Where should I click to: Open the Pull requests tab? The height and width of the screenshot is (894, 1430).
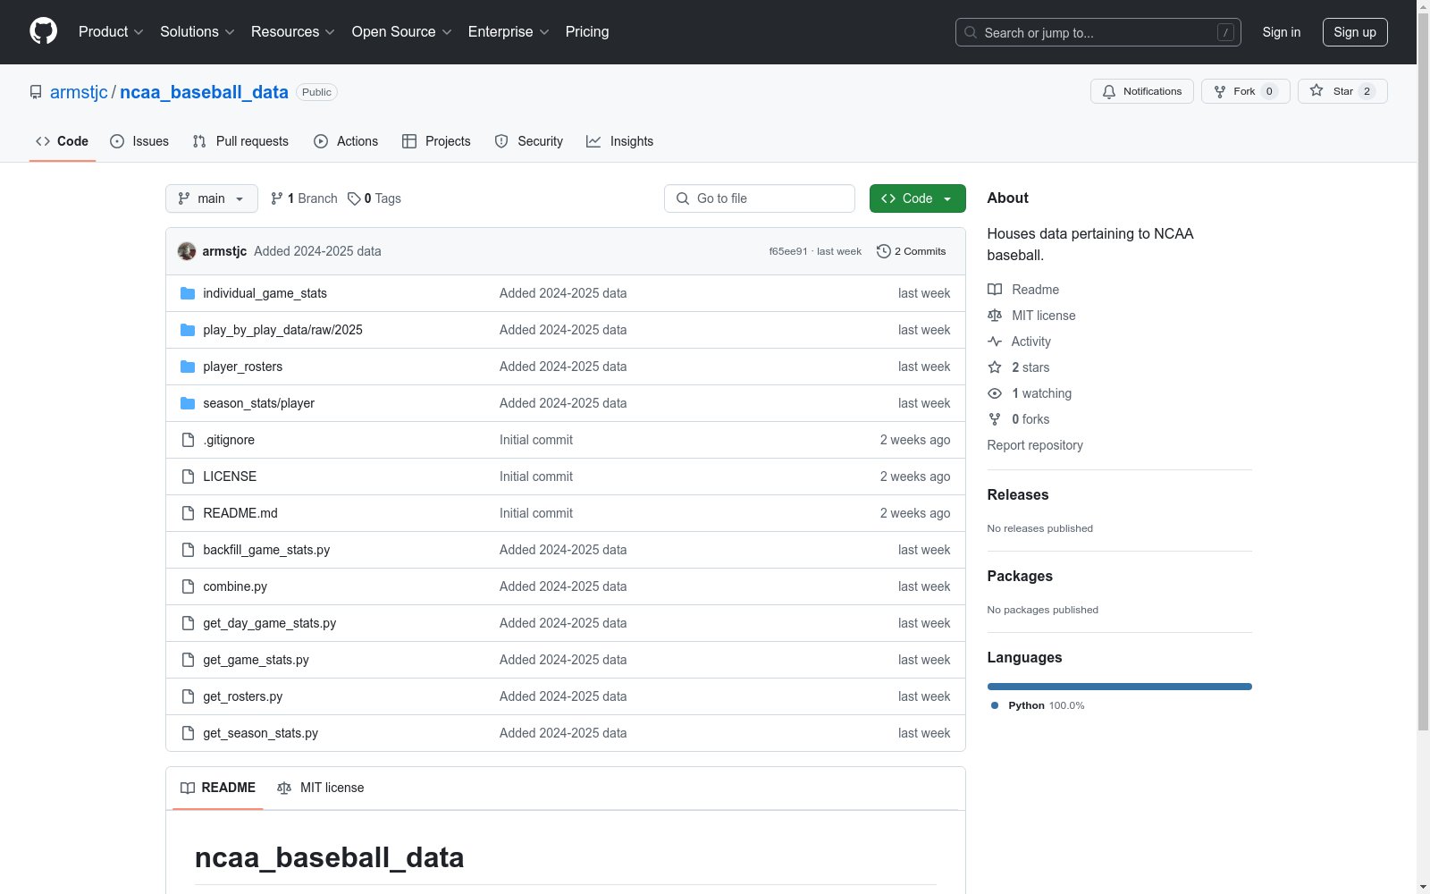tap(240, 141)
